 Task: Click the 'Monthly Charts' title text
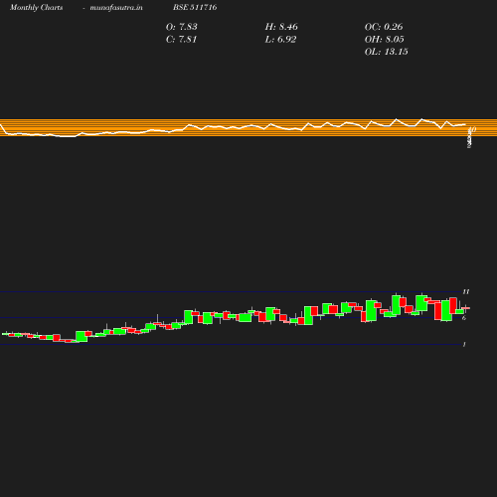[x=36, y=8]
